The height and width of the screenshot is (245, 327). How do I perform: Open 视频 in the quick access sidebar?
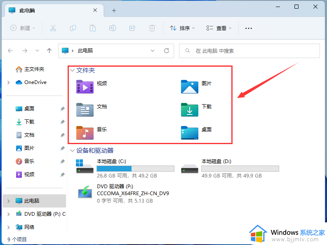(x=25, y=174)
